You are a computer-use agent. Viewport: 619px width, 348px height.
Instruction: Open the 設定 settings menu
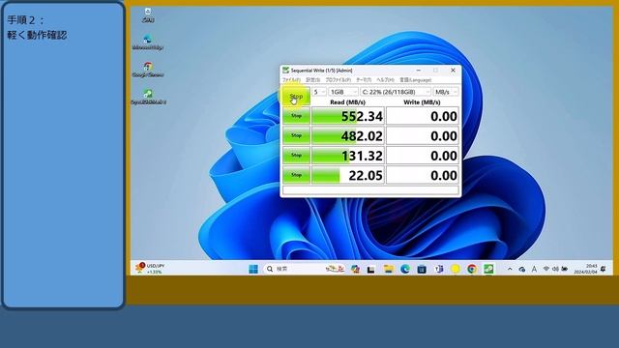coord(312,79)
